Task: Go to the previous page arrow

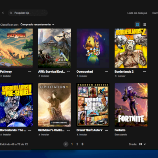Action: click(66, 144)
